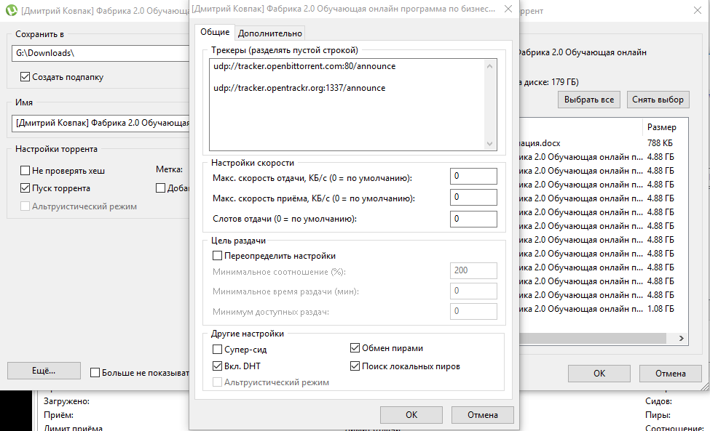Uncheck the Создать подпапку option

25,76
